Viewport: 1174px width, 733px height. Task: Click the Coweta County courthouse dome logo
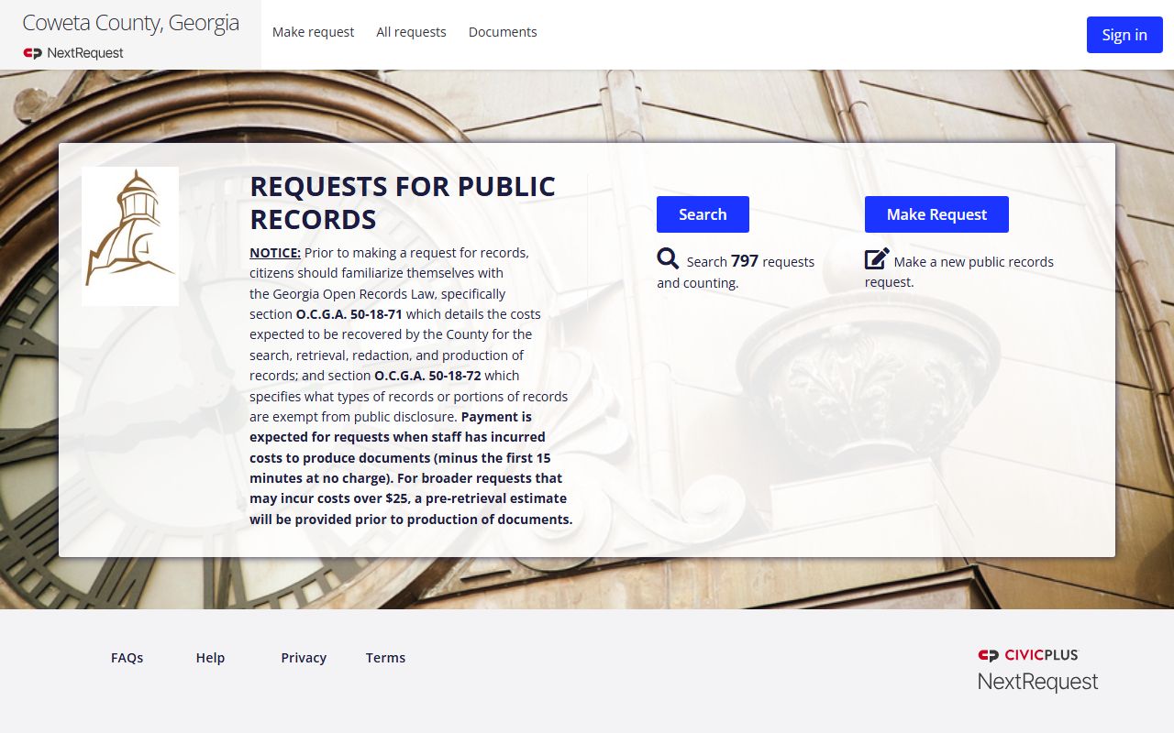pos(130,235)
